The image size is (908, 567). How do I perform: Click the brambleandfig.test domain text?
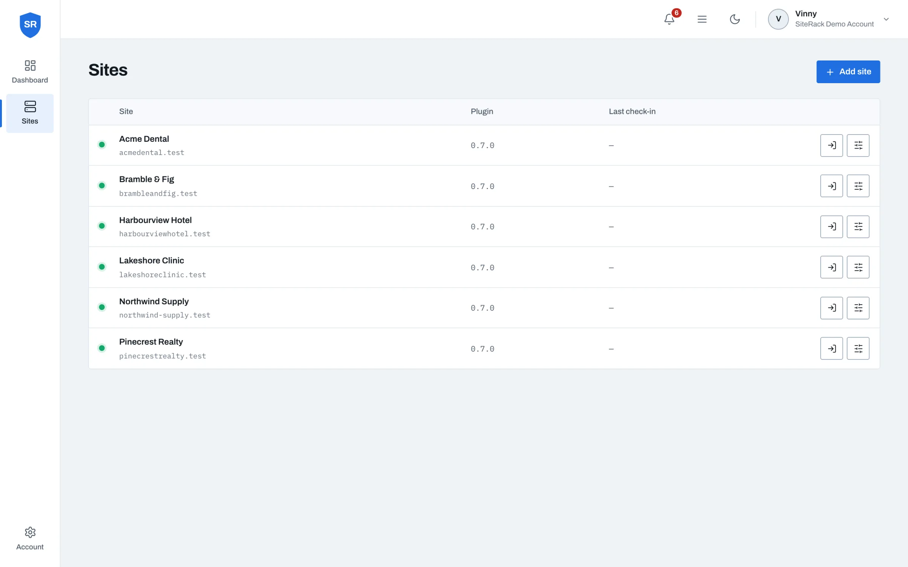[x=158, y=194]
